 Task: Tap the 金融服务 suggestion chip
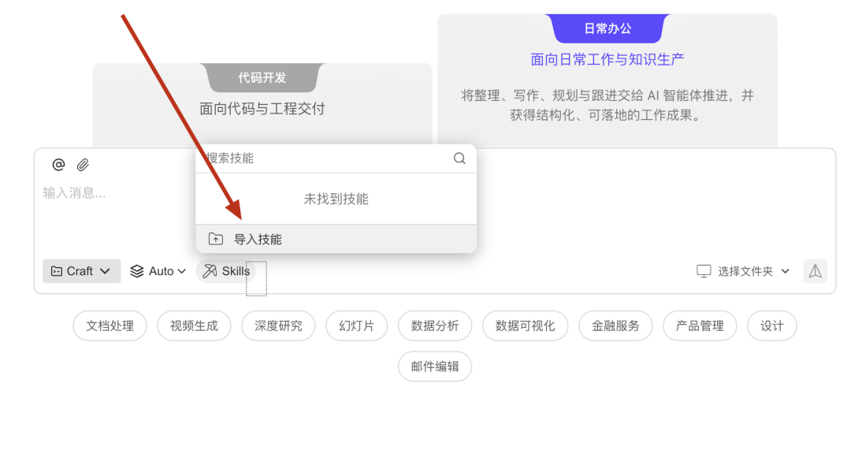[x=615, y=326]
